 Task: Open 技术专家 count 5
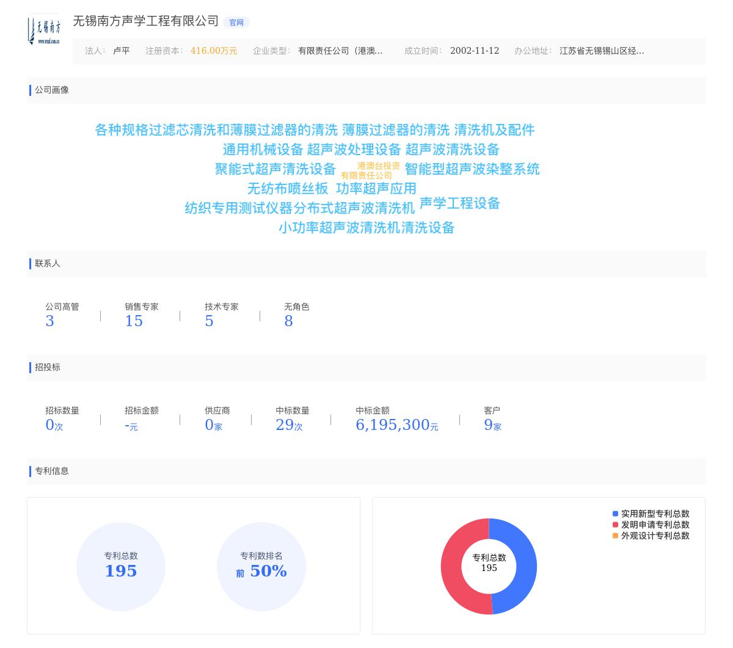tap(209, 321)
